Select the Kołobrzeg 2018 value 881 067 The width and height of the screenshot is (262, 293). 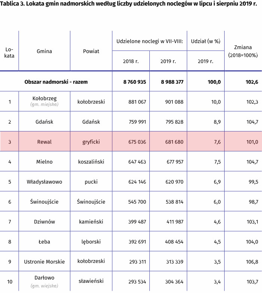pyautogui.click(x=137, y=102)
